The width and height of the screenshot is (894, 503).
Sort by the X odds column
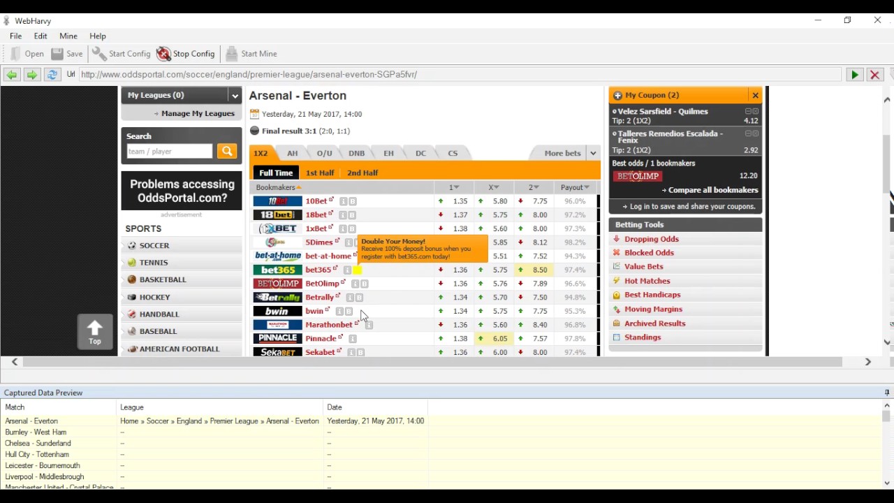494,187
